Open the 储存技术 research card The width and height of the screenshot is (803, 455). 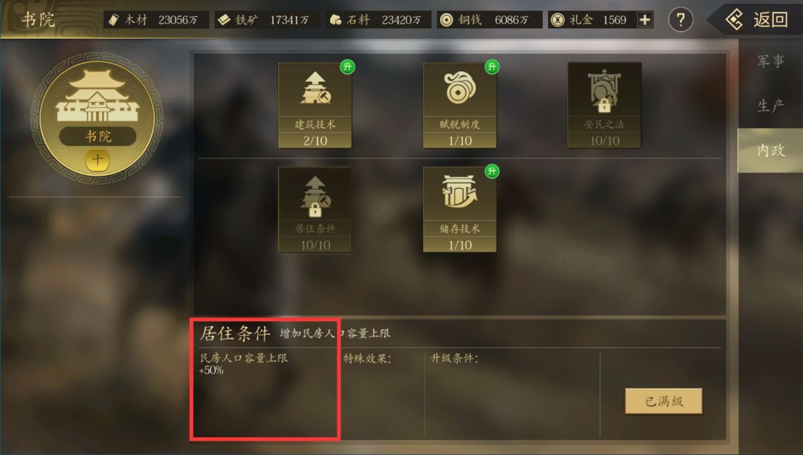[x=460, y=210]
